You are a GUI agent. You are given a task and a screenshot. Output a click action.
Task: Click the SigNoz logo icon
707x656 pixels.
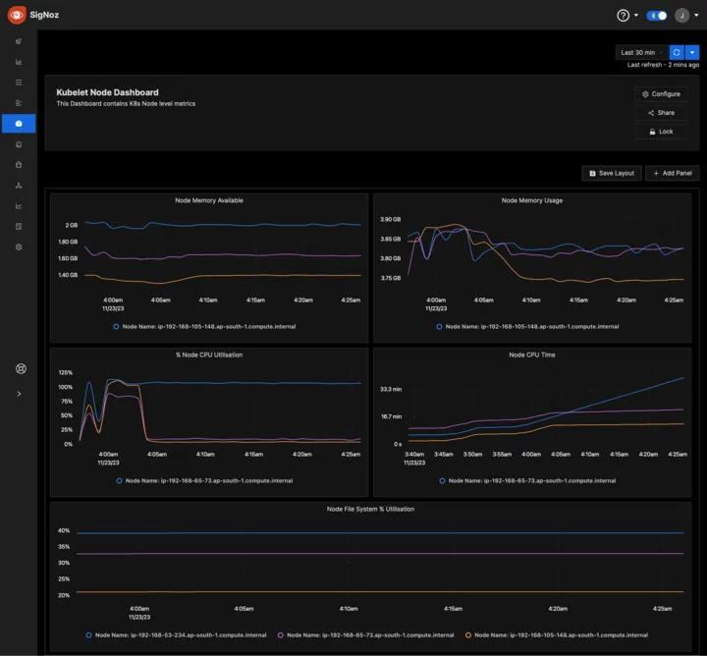17,15
